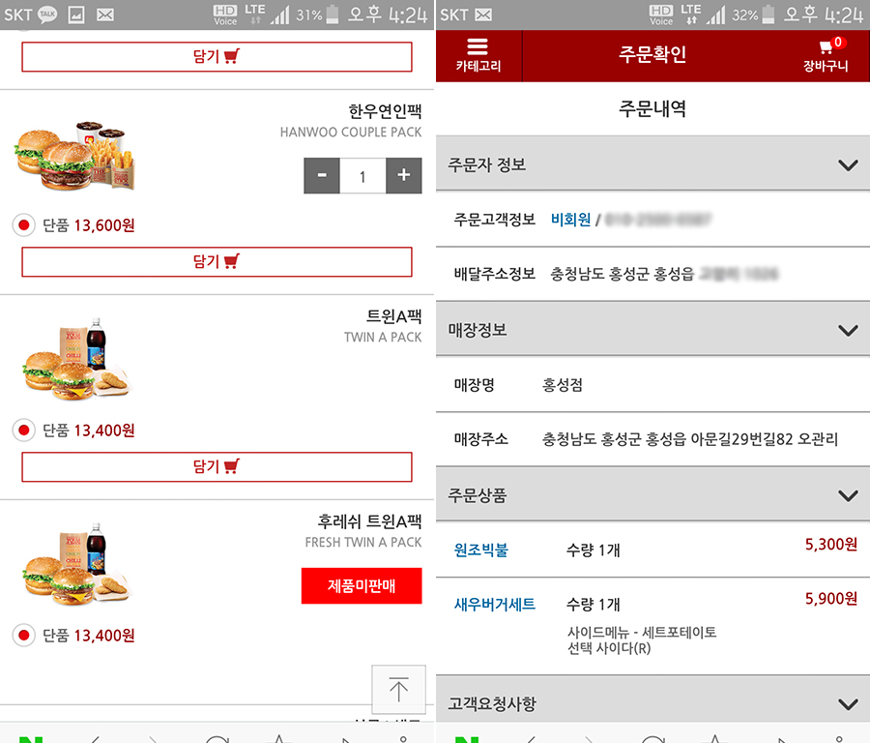The image size is (870, 743).
Task: Tap the KakaoTalk notification icon in status bar
Action: (47, 15)
